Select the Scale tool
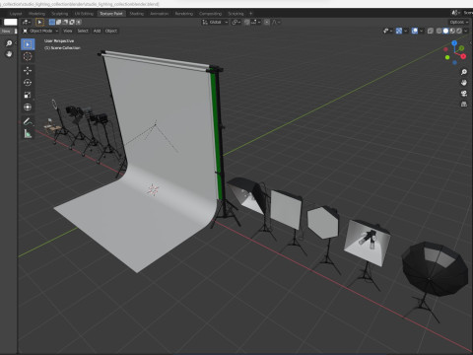 (28, 95)
